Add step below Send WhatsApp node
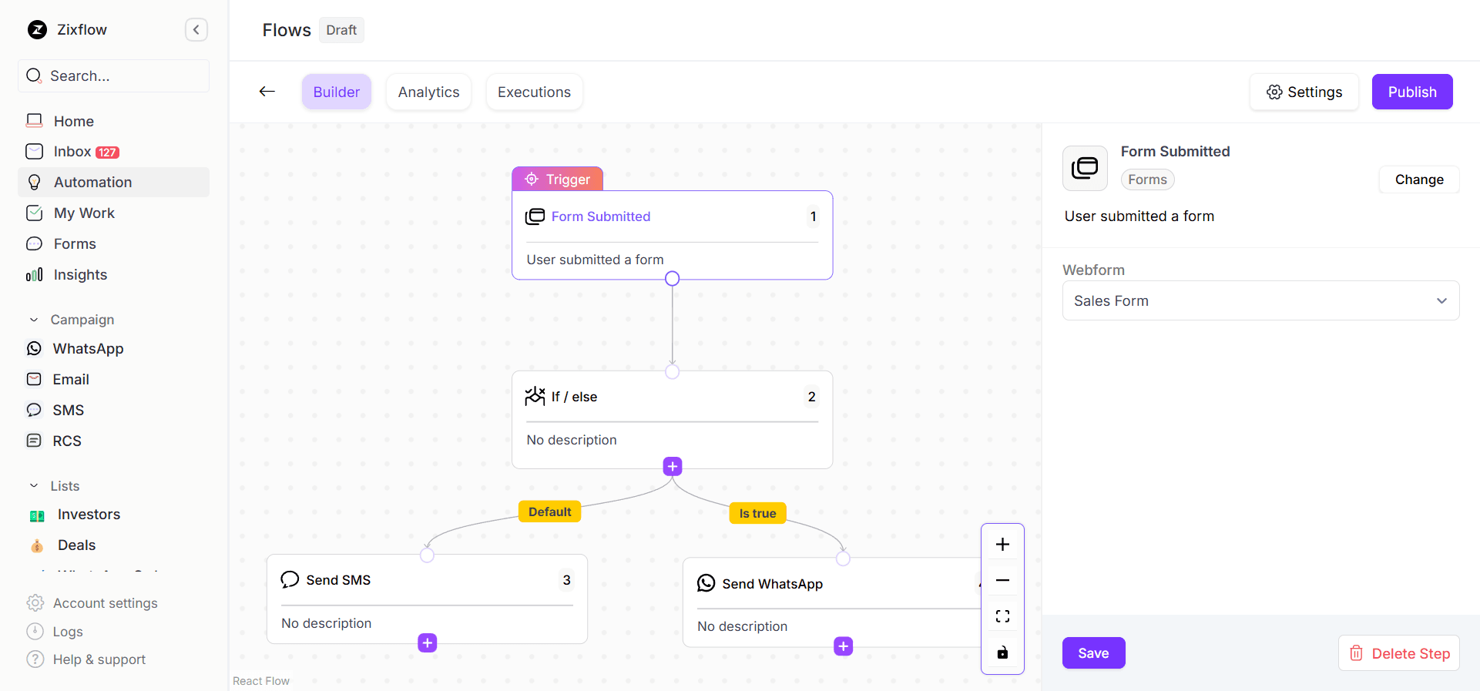1480x691 pixels. [x=844, y=646]
